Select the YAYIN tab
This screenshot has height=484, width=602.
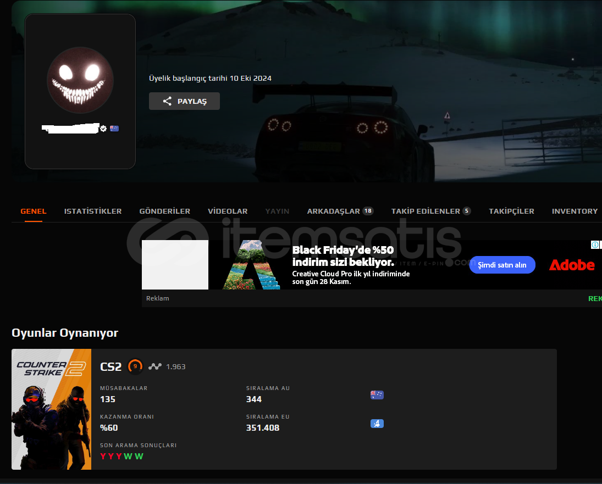[x=277, y=212]
